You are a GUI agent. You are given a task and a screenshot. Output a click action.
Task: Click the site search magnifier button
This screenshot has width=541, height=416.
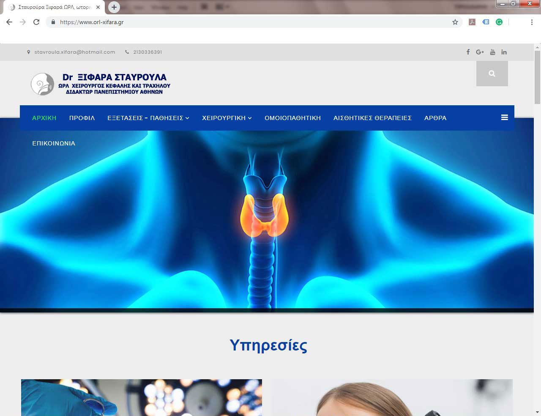[492, 74]
